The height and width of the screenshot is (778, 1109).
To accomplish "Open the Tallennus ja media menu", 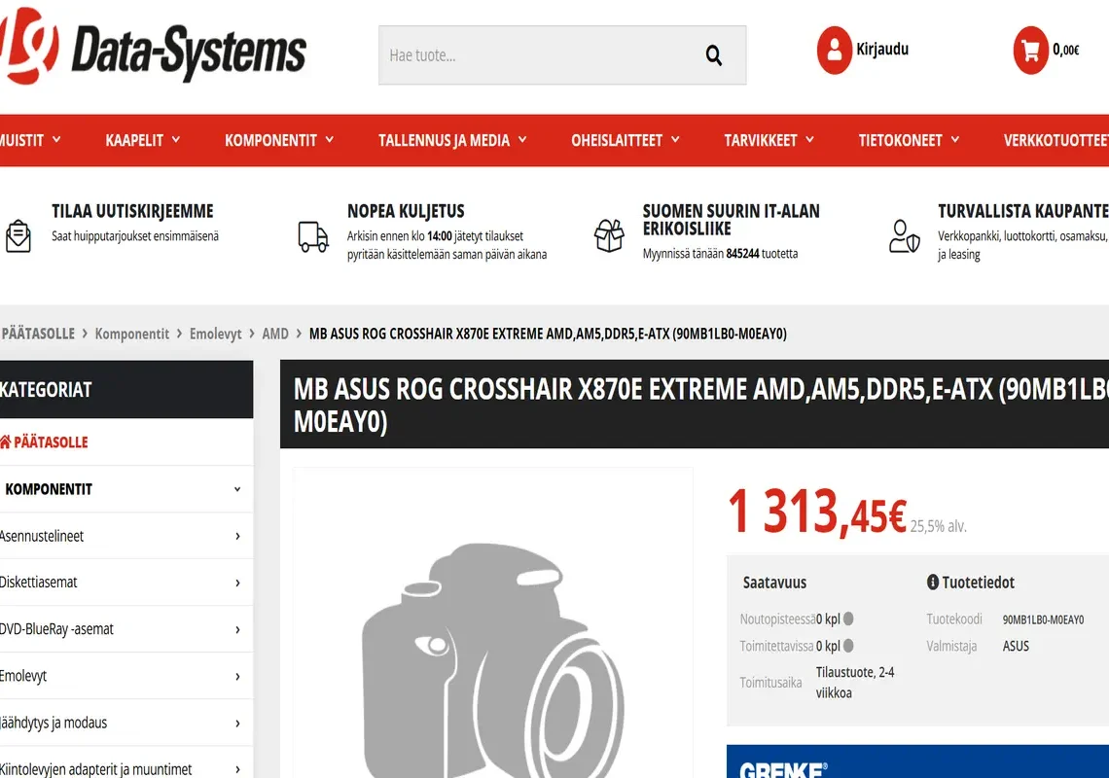I will (x=452, y=140).
